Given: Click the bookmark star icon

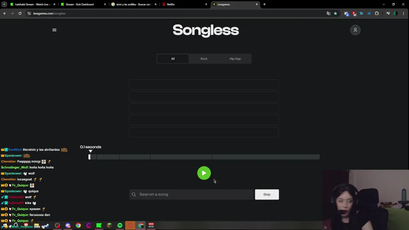Looking at the screenshot, I should click(335, 13).
